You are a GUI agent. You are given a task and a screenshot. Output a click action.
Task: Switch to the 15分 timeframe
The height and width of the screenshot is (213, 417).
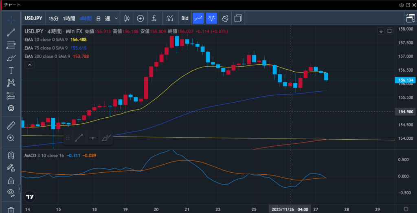click(53, 18)
